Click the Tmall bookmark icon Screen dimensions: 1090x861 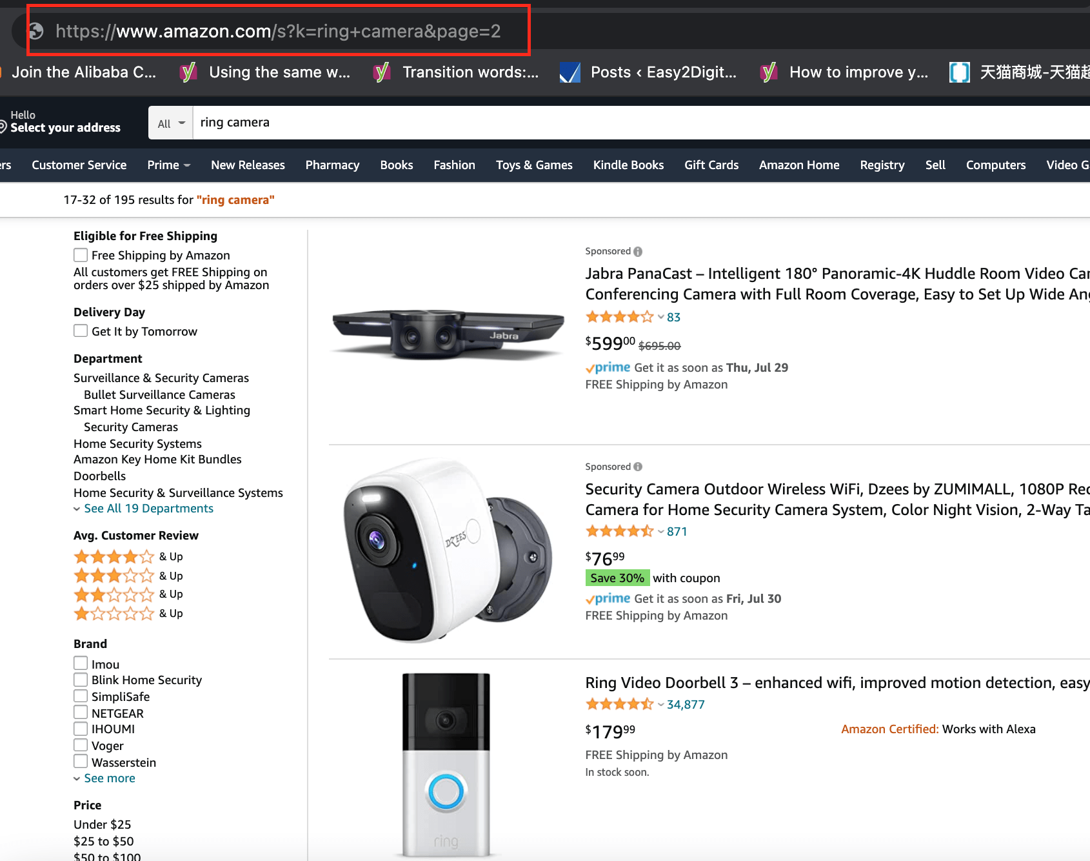[960, 72]
